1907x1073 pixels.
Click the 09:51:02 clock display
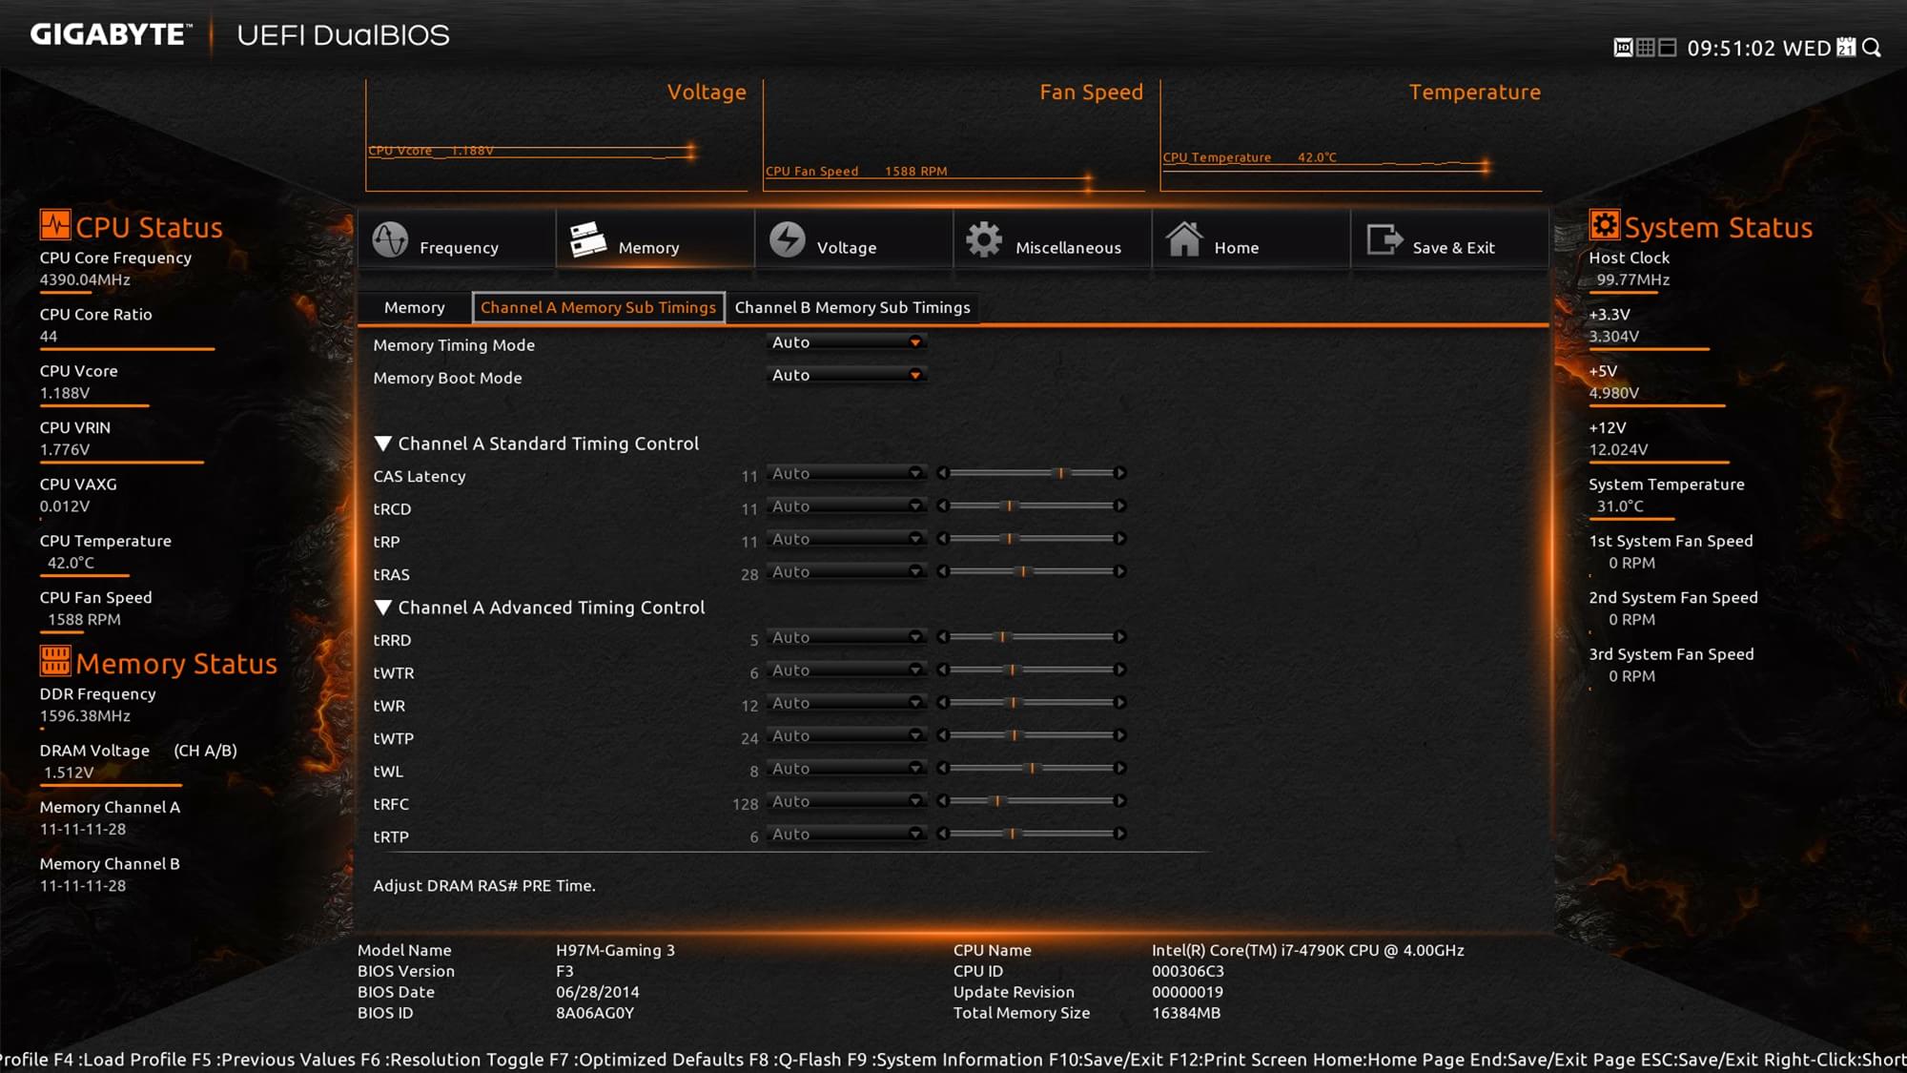click(1732, 48)
